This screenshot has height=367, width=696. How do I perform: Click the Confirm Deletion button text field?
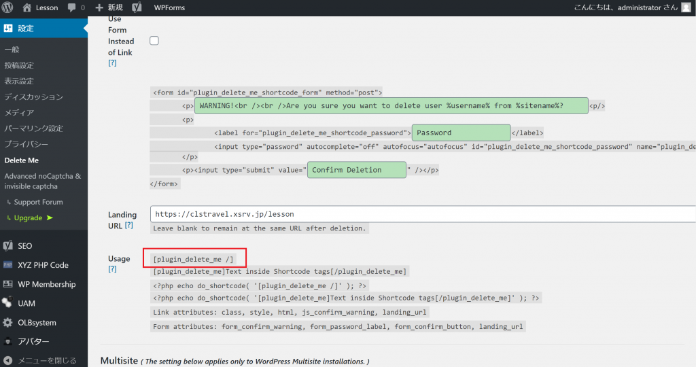pyautogui.click(x=357, y=170)
